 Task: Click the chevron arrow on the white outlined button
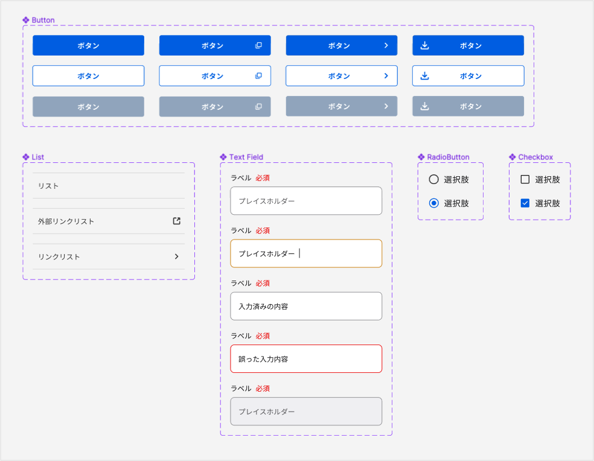[386, 76]
